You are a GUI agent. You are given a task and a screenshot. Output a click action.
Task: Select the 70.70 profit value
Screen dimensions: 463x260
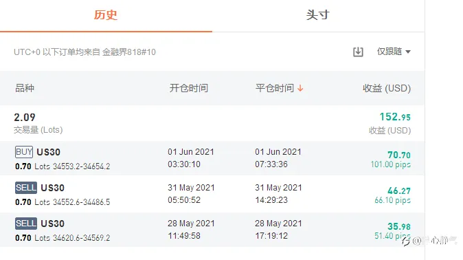pyautogui.click(x=399, y=155)
